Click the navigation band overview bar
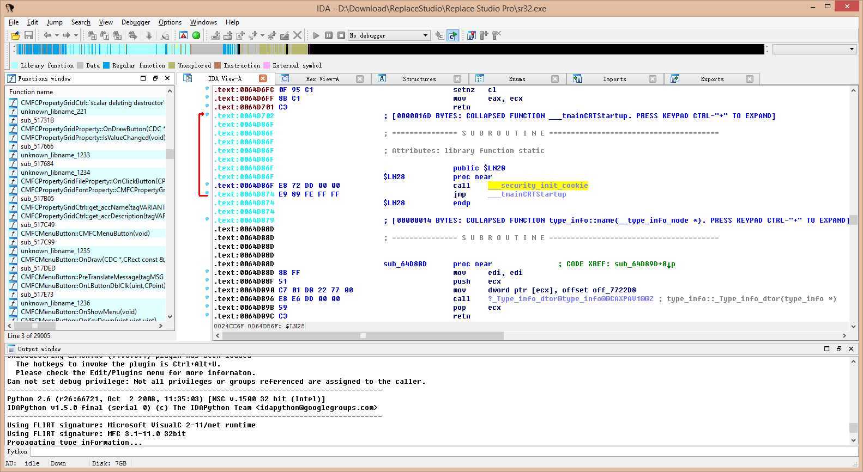 (390, 49)
